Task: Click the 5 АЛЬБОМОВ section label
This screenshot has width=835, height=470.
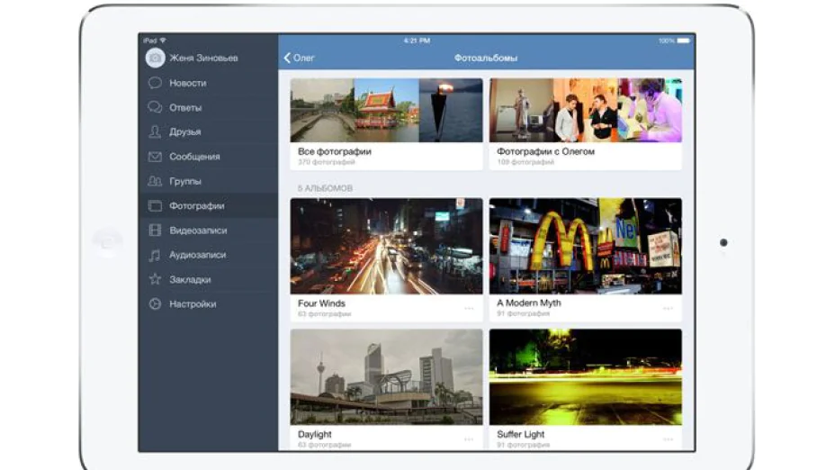Action: pos(325,188)
